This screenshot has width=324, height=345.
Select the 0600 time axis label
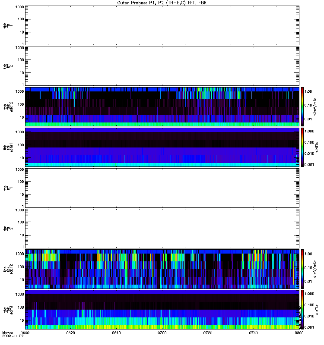tap(25, 333)
